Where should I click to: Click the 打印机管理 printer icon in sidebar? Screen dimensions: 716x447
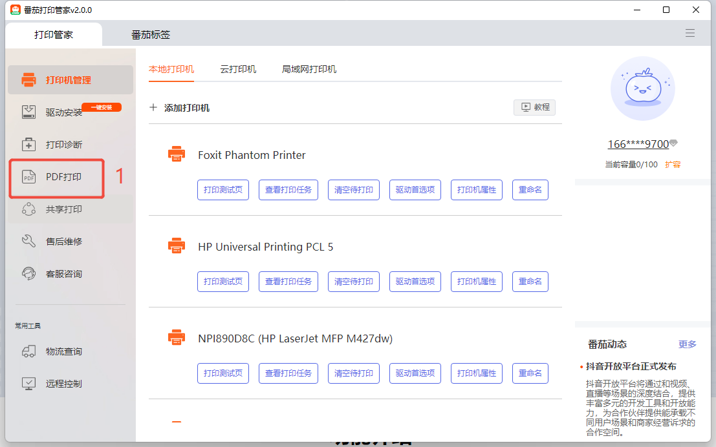click(x=28, y=80)
